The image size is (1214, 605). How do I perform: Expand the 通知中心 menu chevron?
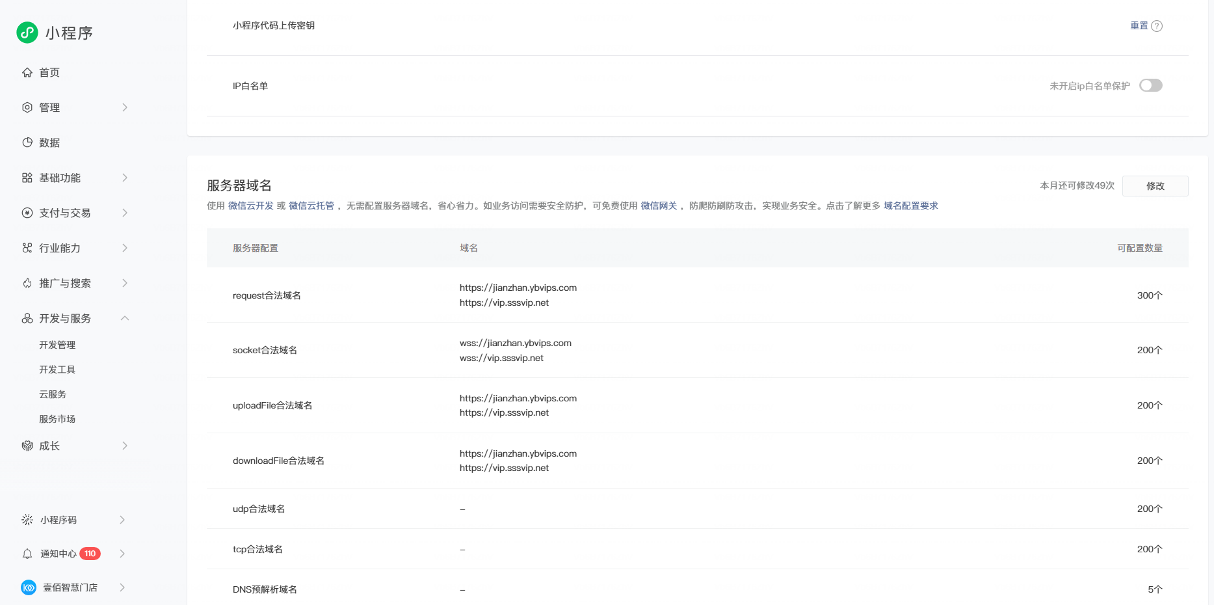(122, 554)
